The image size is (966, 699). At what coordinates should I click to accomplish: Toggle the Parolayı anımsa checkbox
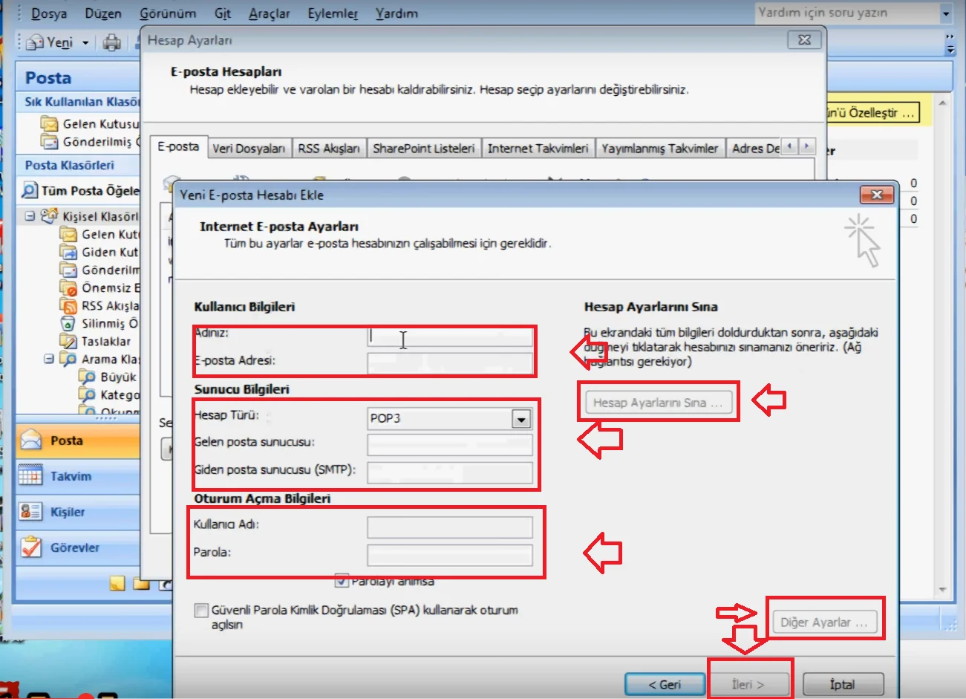342,581
